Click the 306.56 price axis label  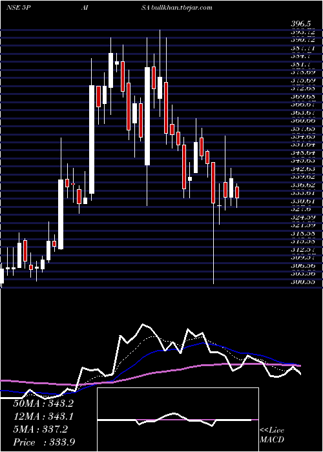tap(303, 265)
